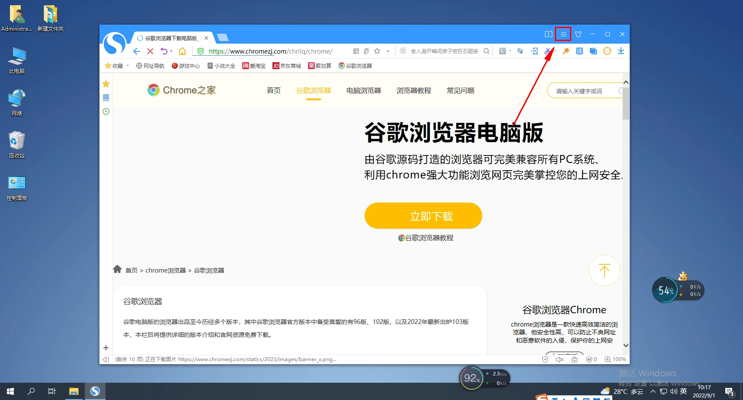This screenshot has height=400, width=743.
Task: Open the password key manager icon
Action: coord(566,51)
